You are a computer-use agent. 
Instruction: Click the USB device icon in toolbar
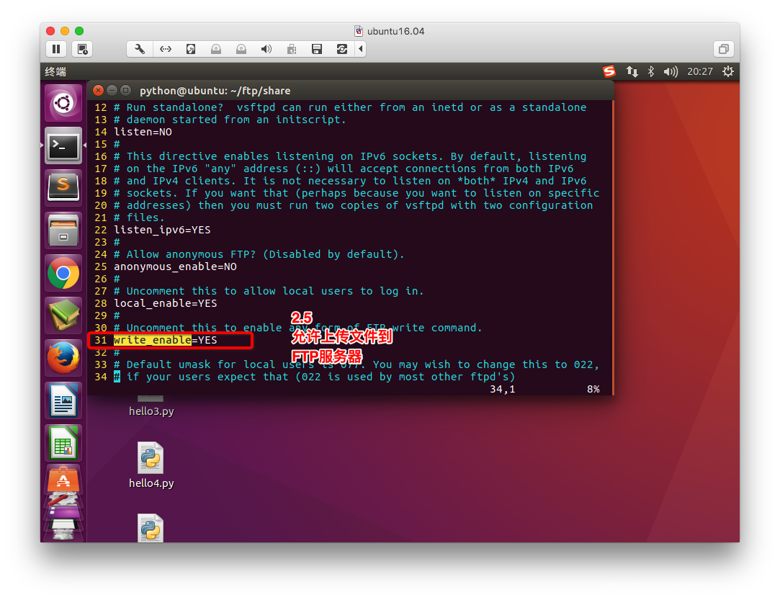click(x=292, y=49)
